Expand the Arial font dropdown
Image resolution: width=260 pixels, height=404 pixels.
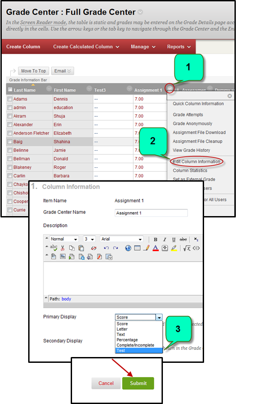coord(140,239)
